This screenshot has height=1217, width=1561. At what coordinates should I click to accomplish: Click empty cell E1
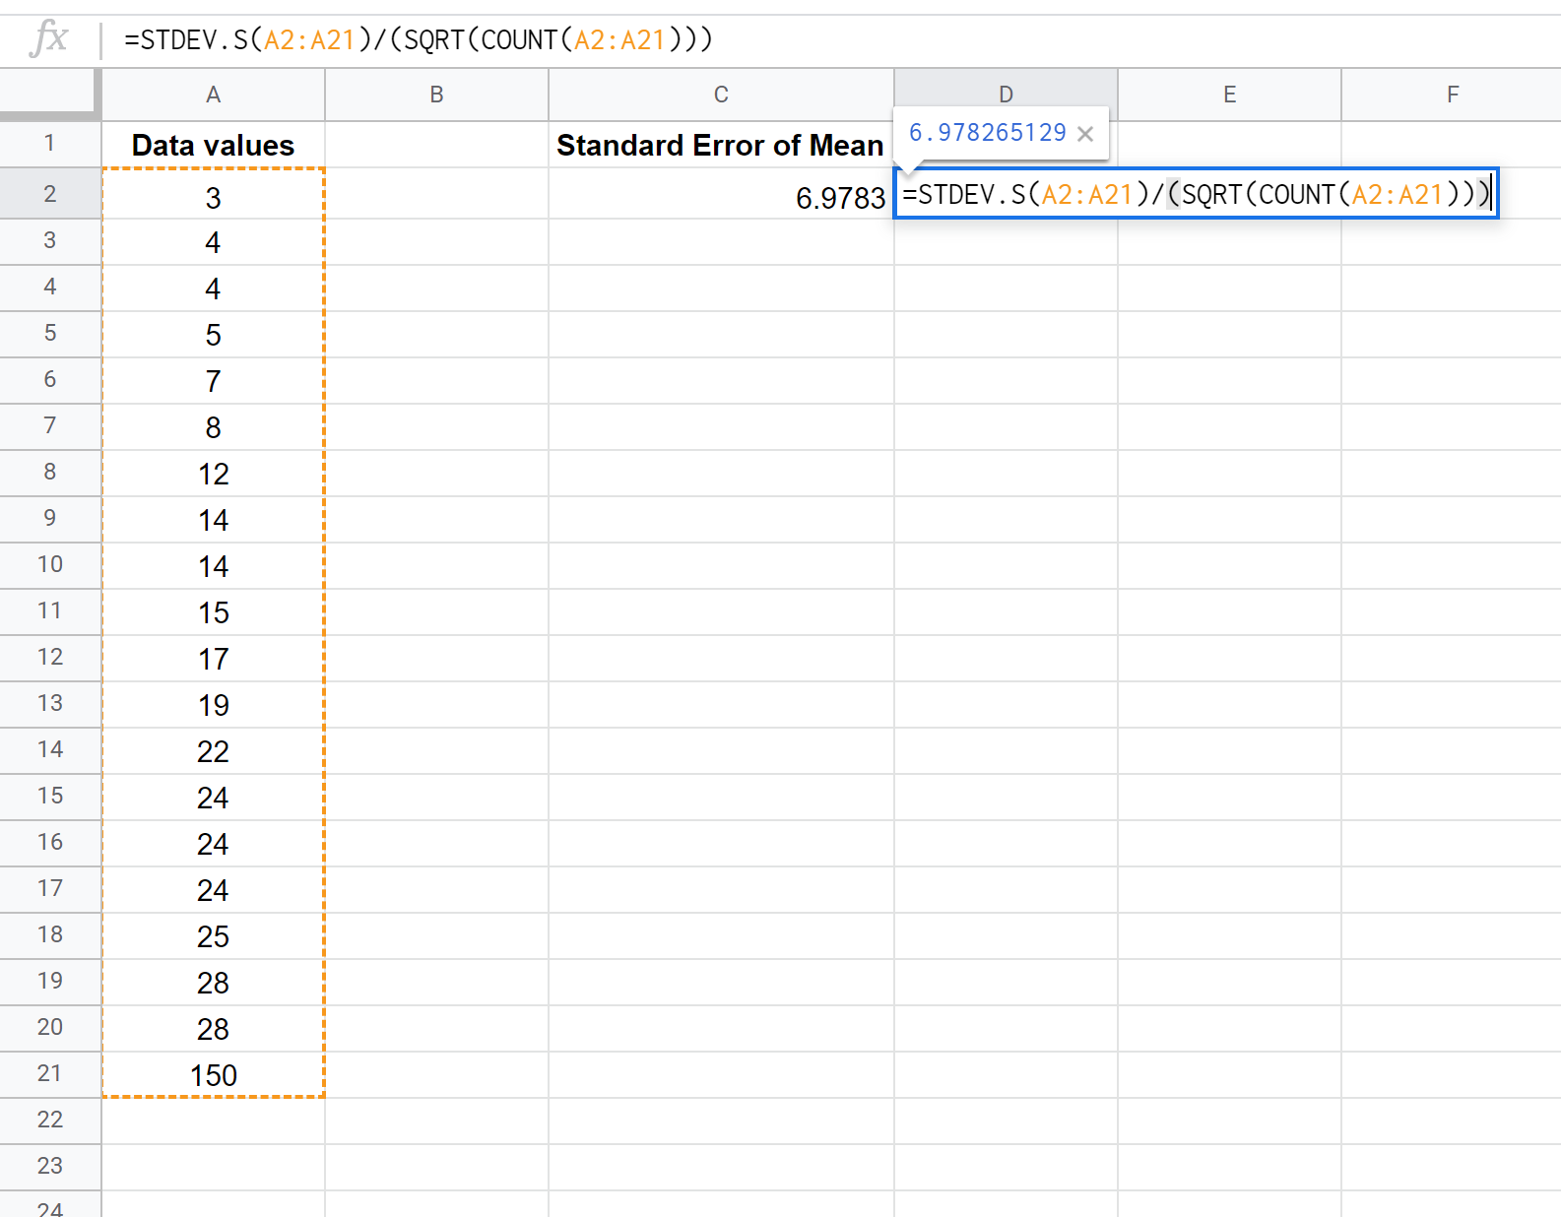1229,145
